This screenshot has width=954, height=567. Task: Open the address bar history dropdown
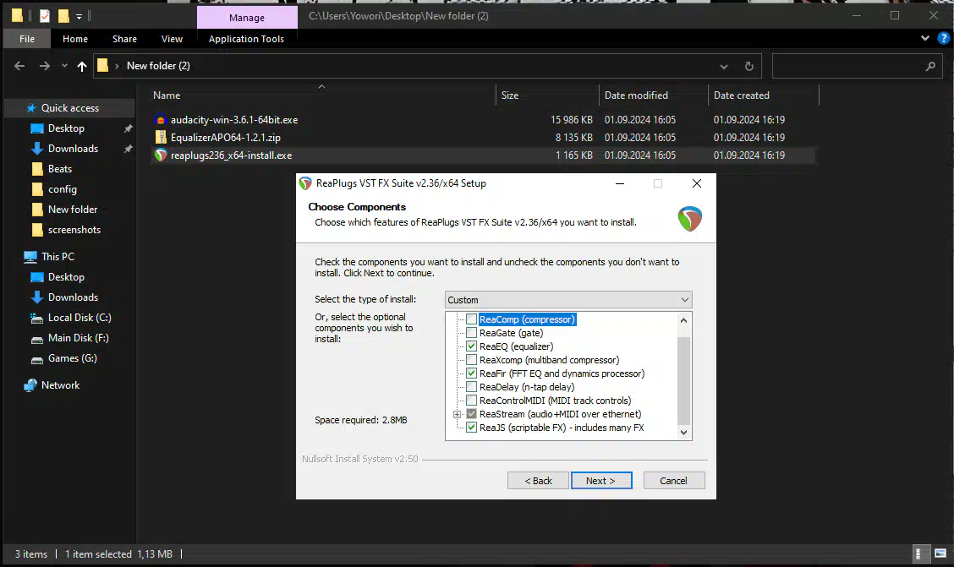[723, 66]
